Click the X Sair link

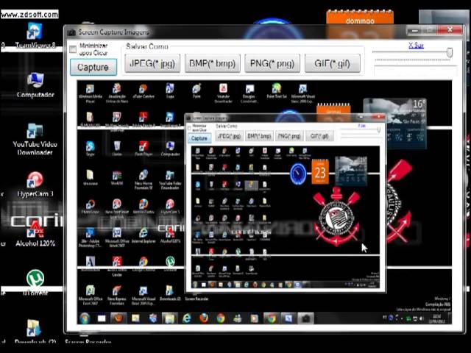coord(416,46)
